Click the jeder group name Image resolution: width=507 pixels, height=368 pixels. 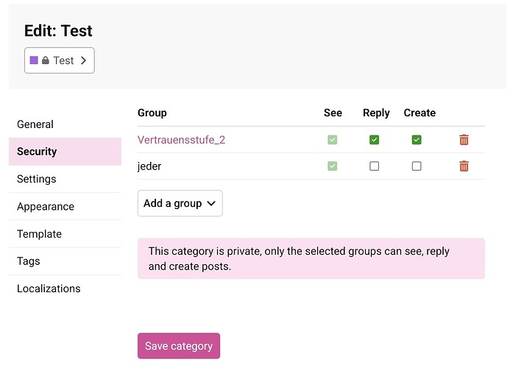coord(149,166)
